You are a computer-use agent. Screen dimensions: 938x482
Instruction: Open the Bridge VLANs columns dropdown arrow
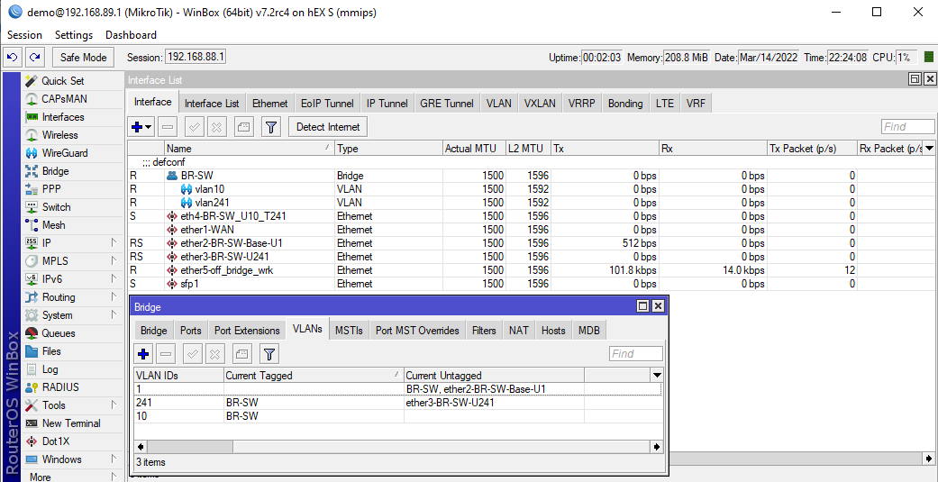pyautogui.click(x=657, y=375)
